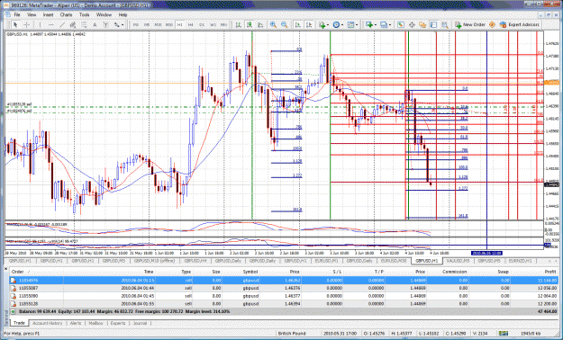Toggle Terminal window icon

click(434, 25)
